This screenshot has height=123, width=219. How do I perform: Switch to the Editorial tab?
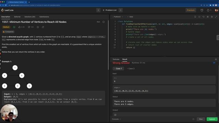click(17, 17)
